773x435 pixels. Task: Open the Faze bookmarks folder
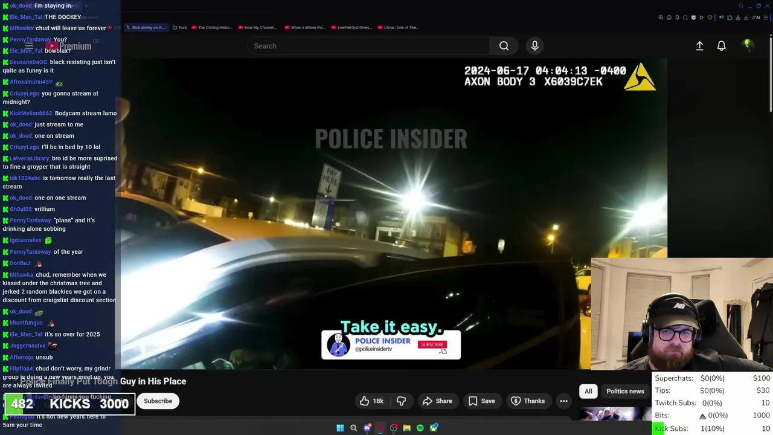tap(179, 27)
